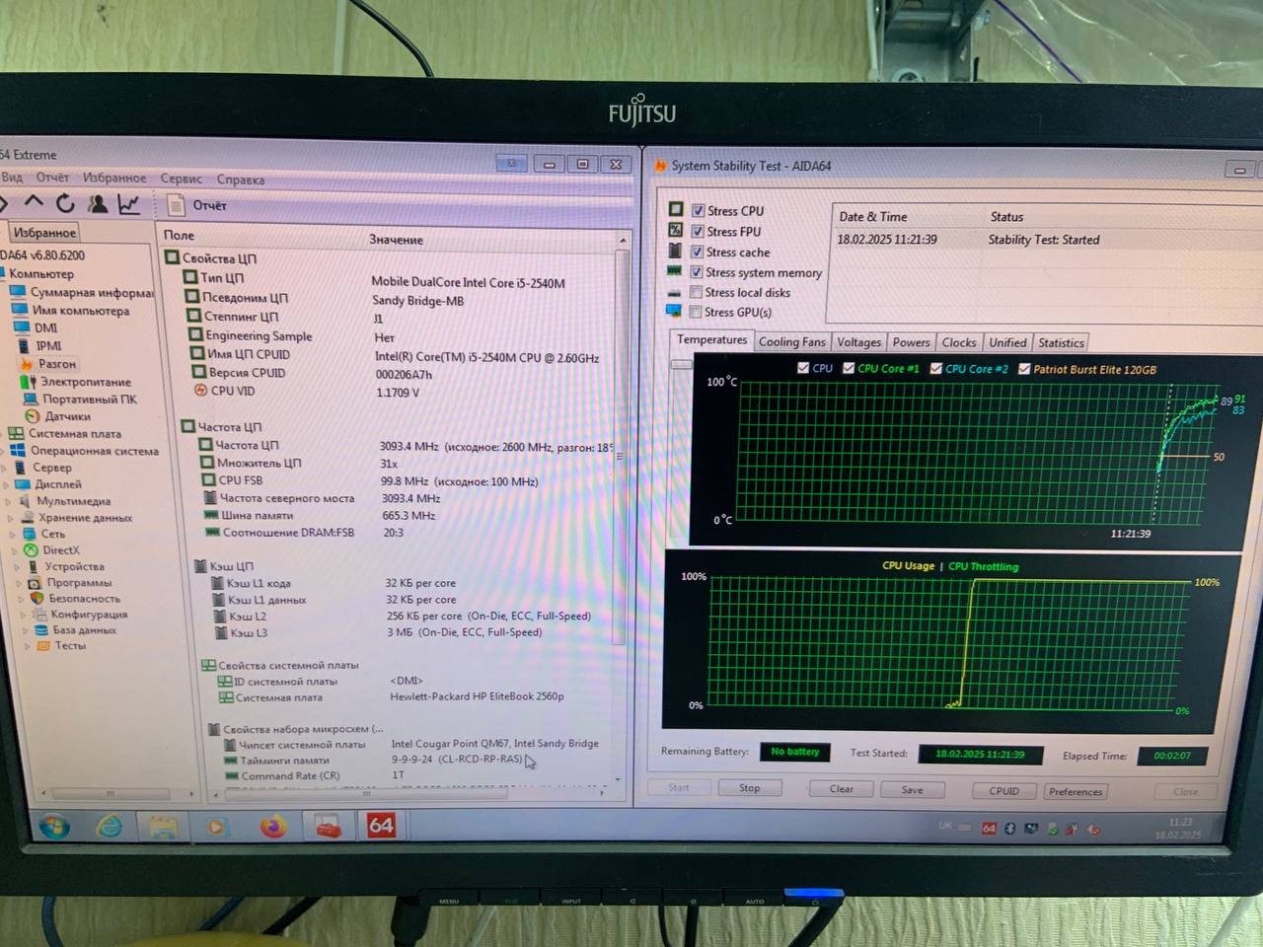Click the Stress system memory RAM icon
Viewport: 1263px width, 947px height.
click(675, 271)
